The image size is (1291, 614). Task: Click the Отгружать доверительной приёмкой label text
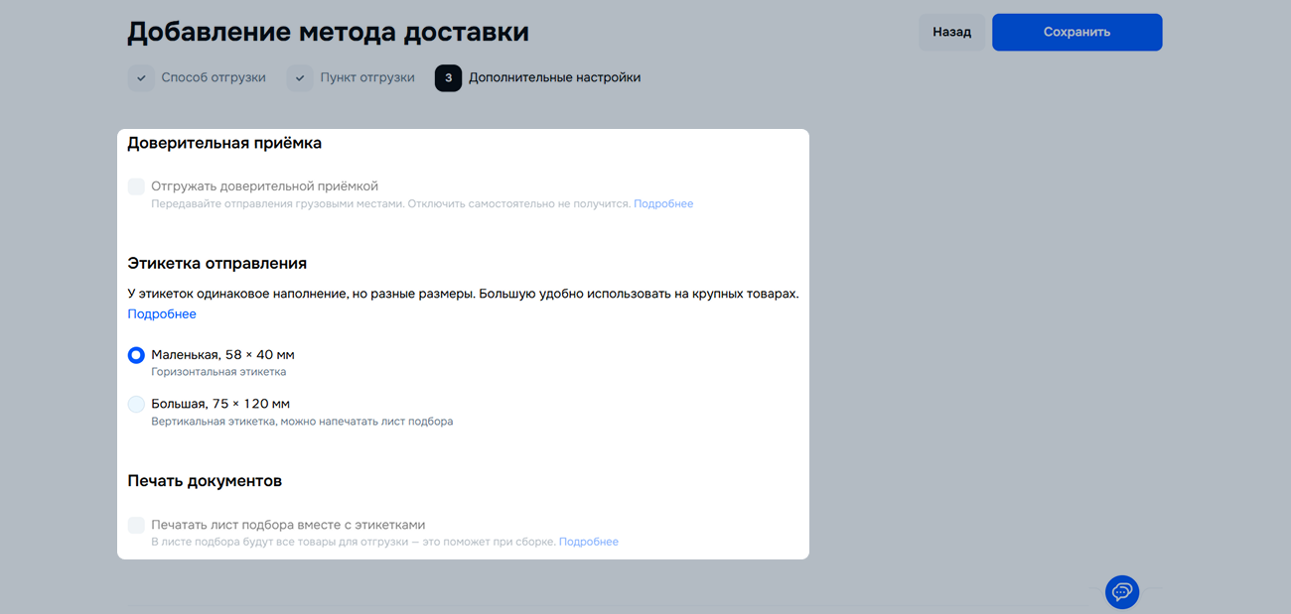pos(264,186)
